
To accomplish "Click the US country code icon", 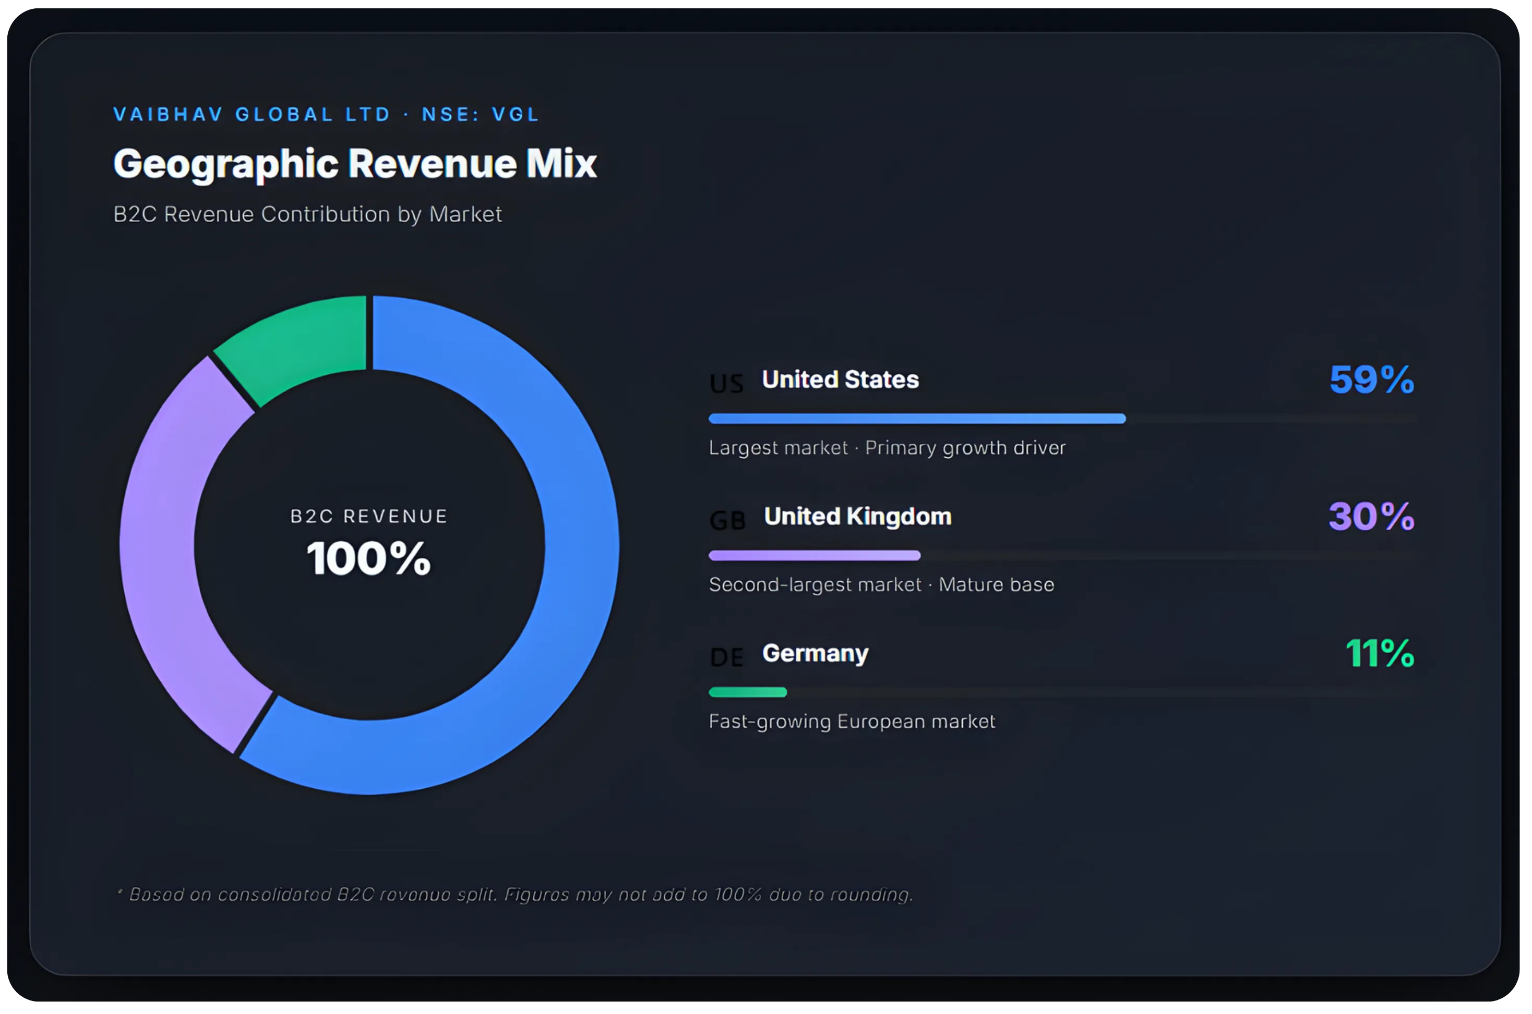I will (x=726, y=384).
